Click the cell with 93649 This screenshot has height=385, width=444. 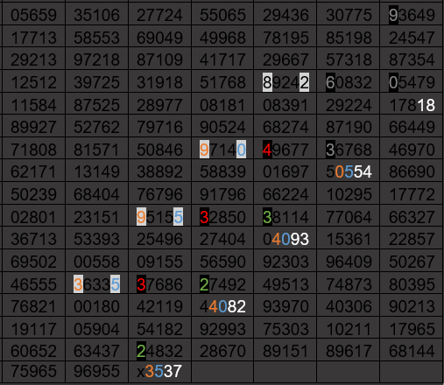tap(412, 15)
